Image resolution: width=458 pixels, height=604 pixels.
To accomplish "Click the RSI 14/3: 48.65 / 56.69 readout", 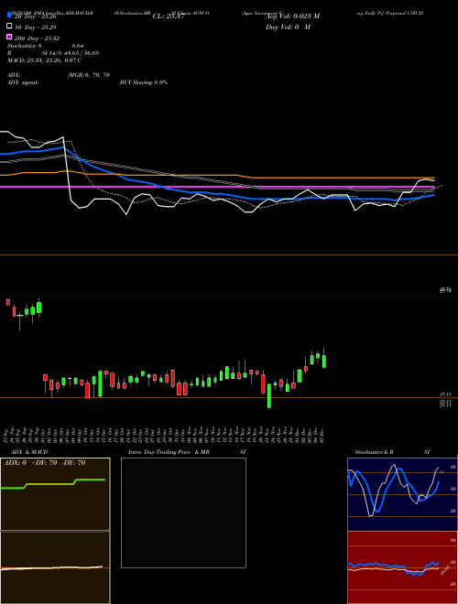I will [x=53, y=53].
